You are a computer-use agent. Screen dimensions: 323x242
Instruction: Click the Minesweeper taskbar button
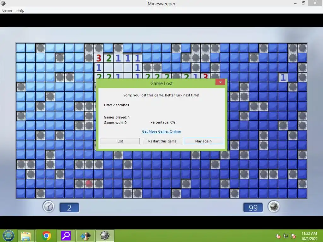tap(105, 236)
